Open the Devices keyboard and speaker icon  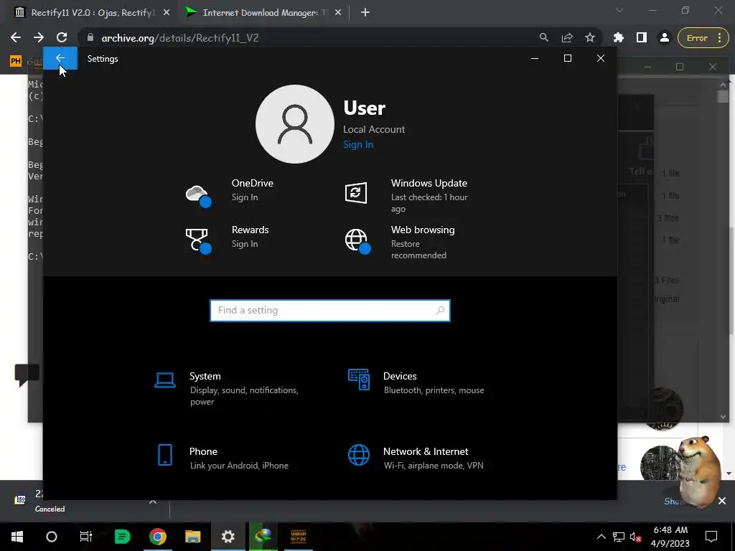tap(359, 380)
